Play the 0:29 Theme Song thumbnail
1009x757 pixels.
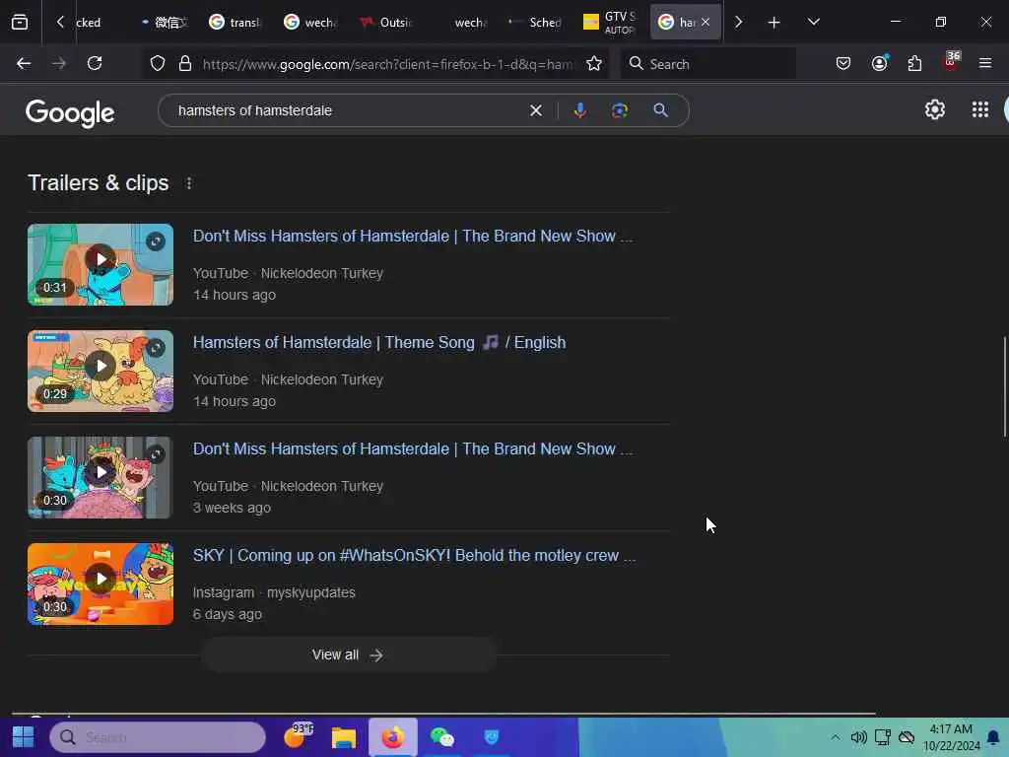(x=101, y=372)
